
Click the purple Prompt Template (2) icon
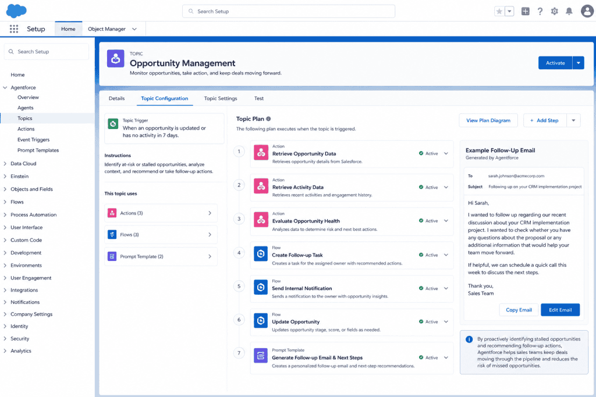coord(112,256)
